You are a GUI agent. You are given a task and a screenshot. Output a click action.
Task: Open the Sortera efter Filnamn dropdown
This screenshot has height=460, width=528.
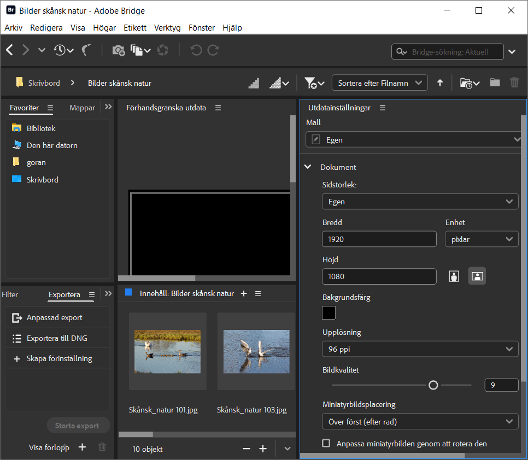pos(379,83)
